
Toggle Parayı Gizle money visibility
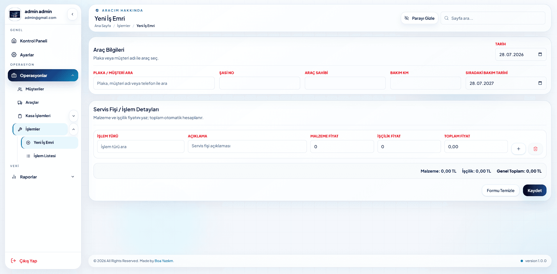click(419, 18)
